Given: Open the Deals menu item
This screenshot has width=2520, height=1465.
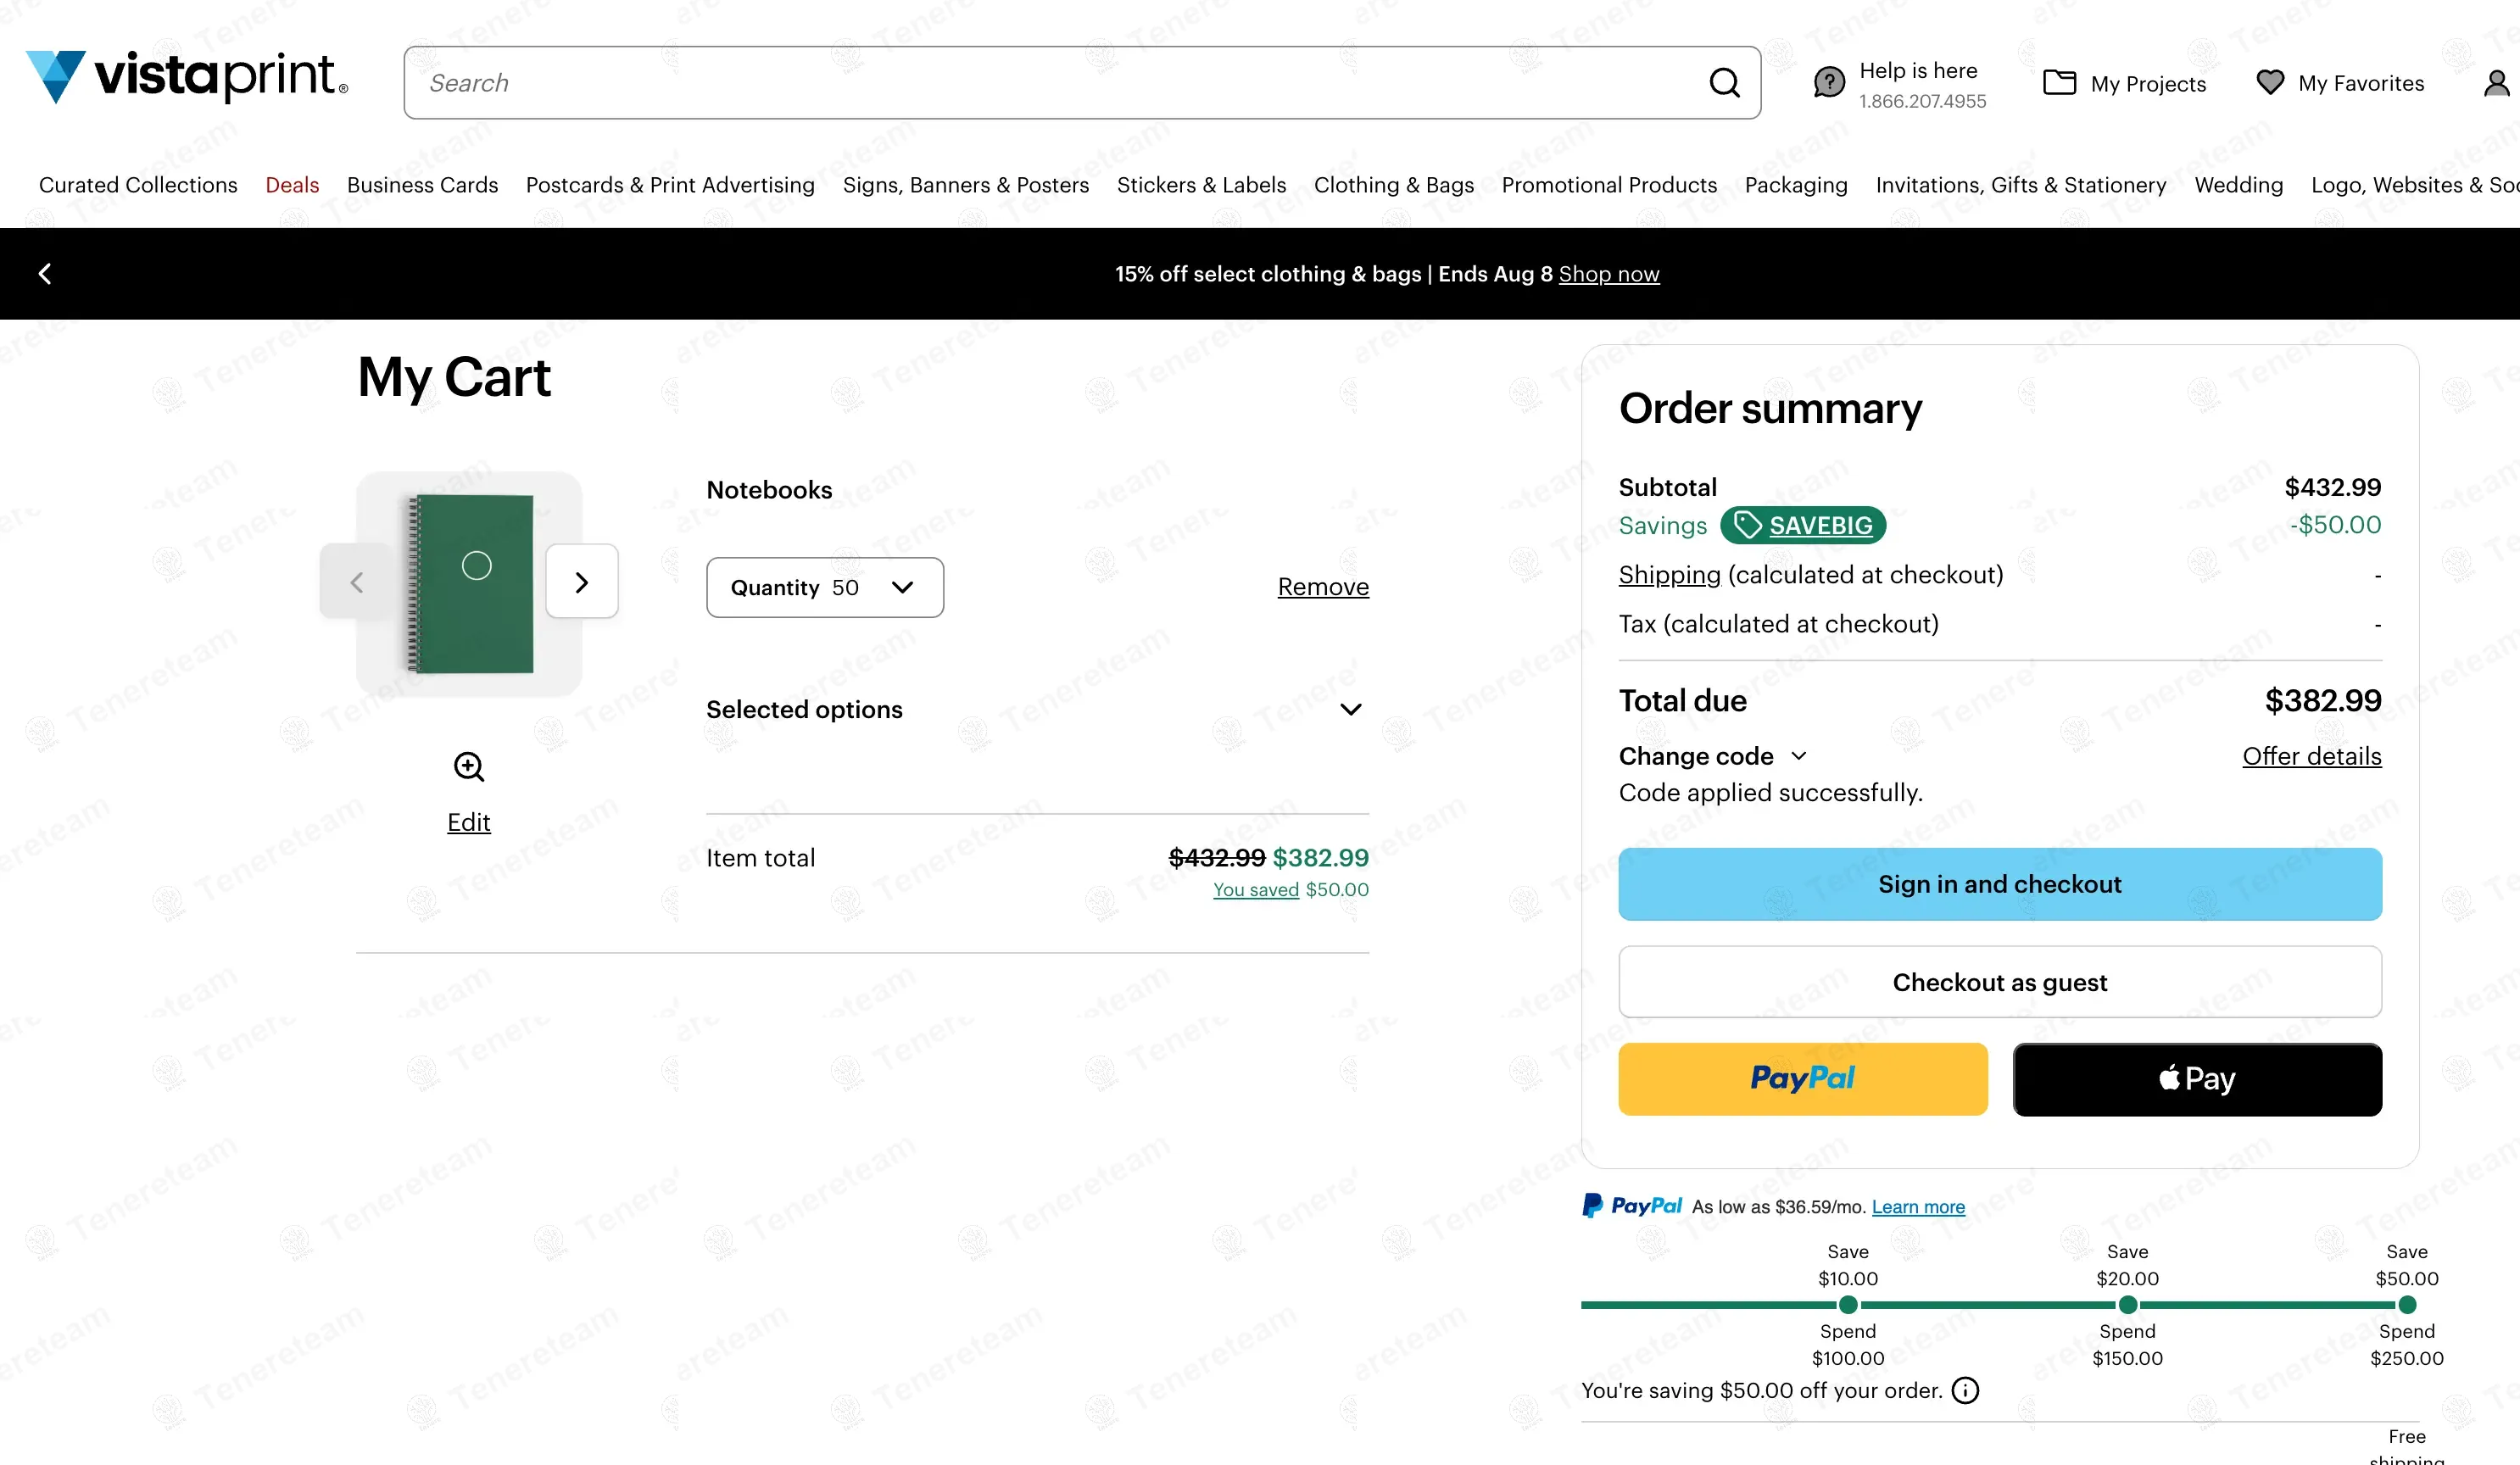Looking at the screenshot, I should tap(292, 185).
